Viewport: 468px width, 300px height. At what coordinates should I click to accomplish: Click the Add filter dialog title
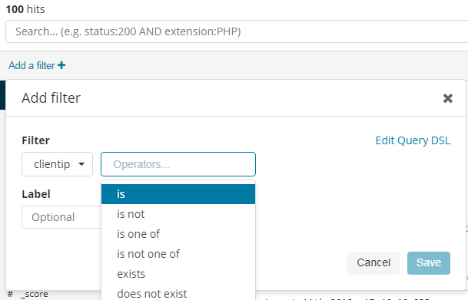point(51,98)
